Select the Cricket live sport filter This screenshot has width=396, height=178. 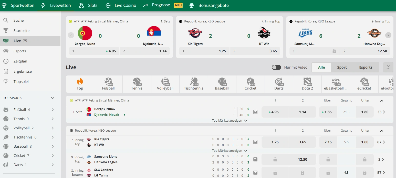tap(251, 84)
